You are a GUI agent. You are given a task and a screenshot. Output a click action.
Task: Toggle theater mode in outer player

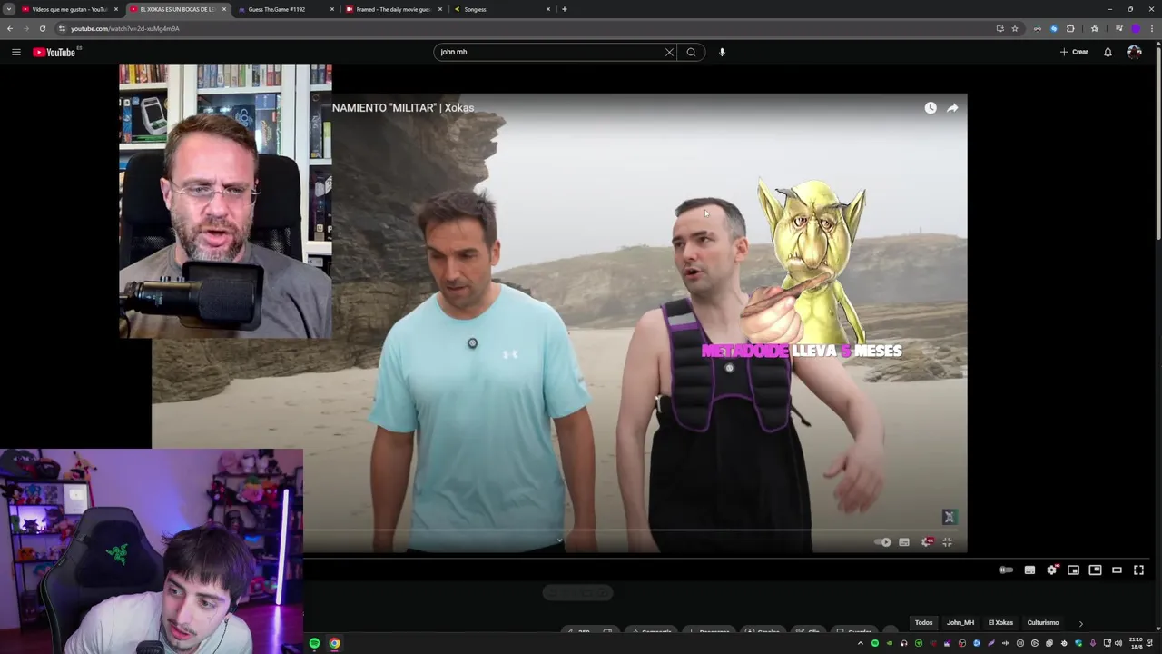pos(1117,570)
